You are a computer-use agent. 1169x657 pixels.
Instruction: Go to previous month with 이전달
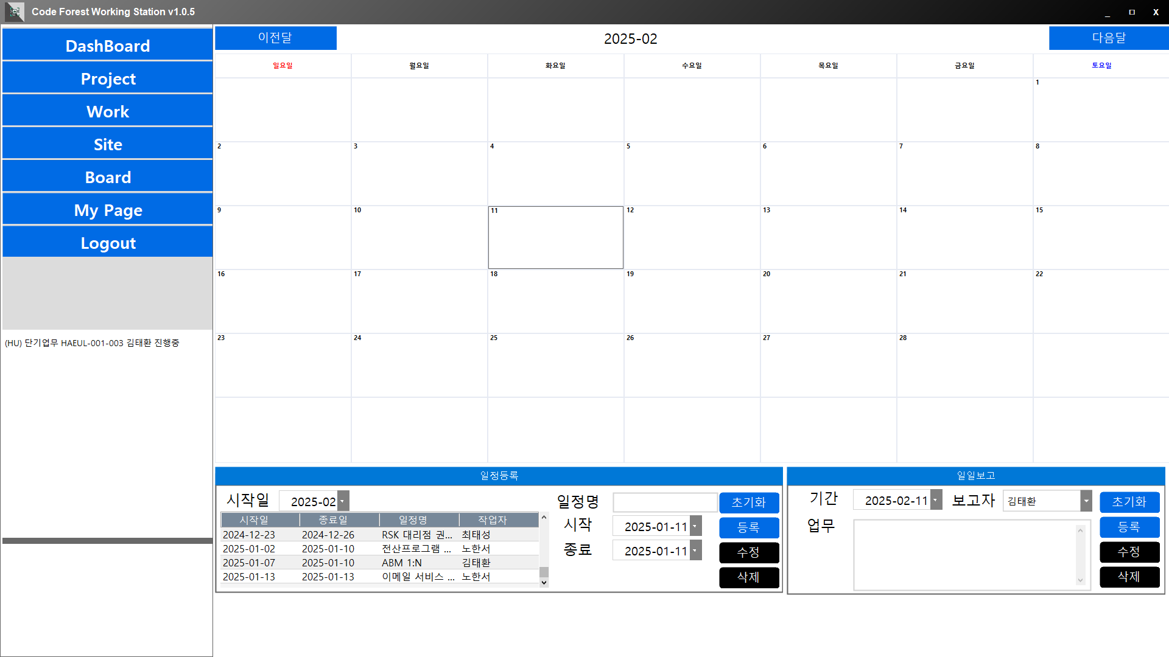click(x=276, y=38)
